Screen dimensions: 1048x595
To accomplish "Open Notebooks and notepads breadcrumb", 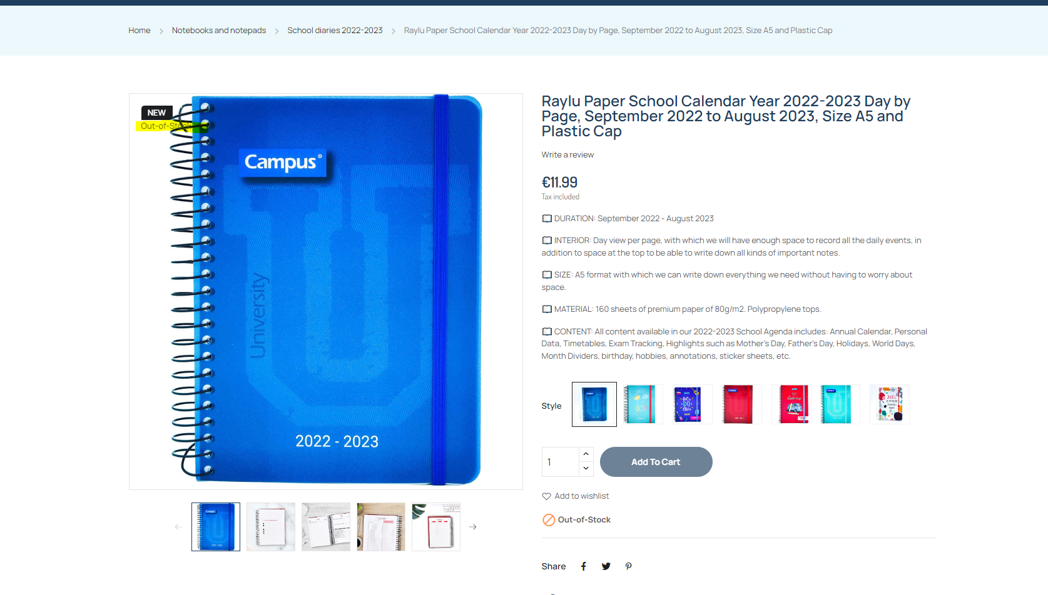I will (219, 30).
